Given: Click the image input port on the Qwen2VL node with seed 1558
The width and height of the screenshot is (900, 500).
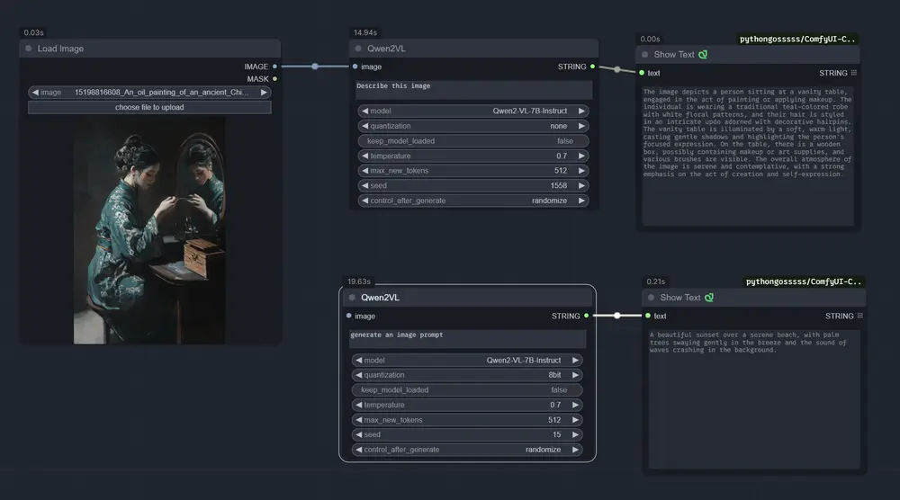Looking at the screenshot, I should (355, 67).
